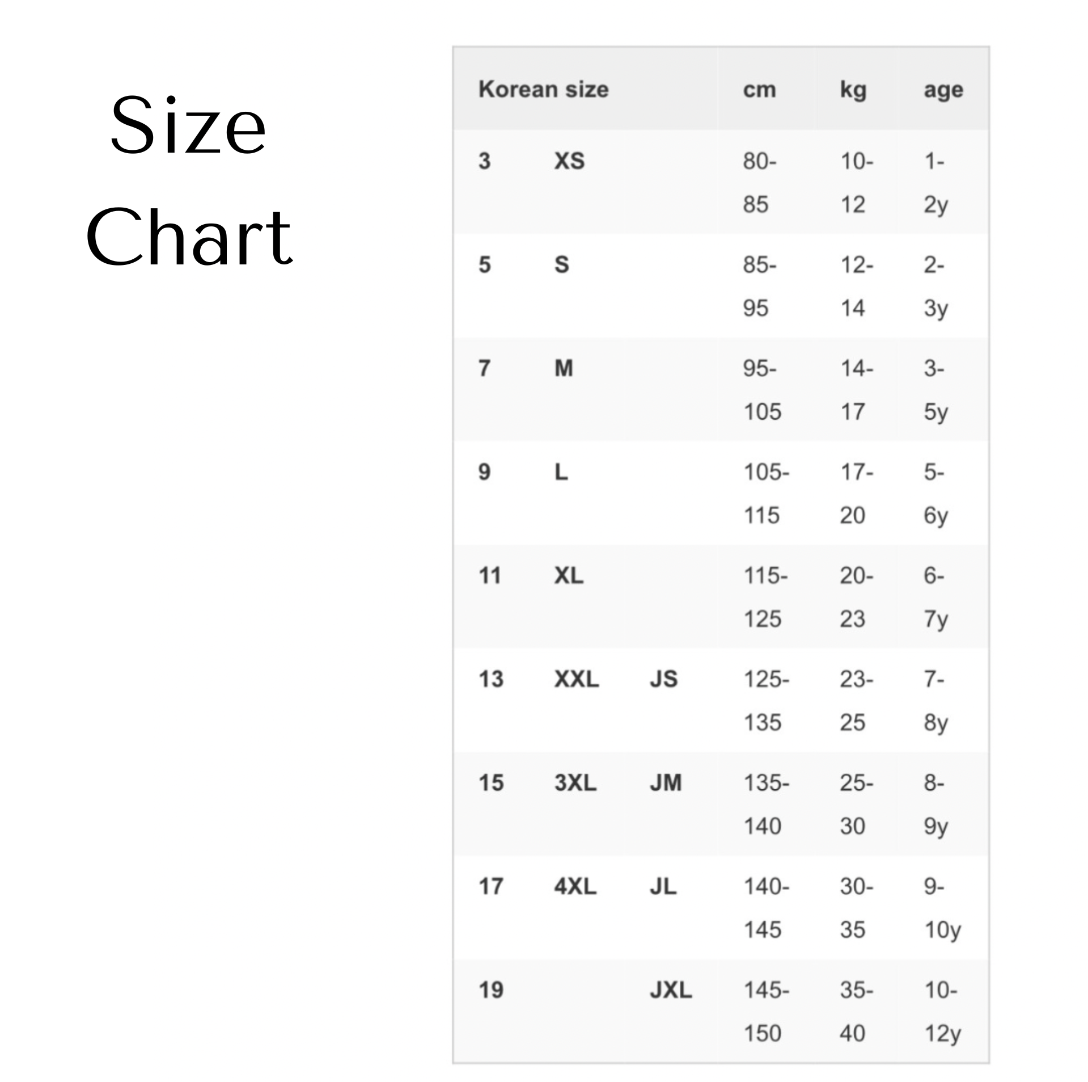Click the 35-40 kg weight cell

tap(856, 1012)
